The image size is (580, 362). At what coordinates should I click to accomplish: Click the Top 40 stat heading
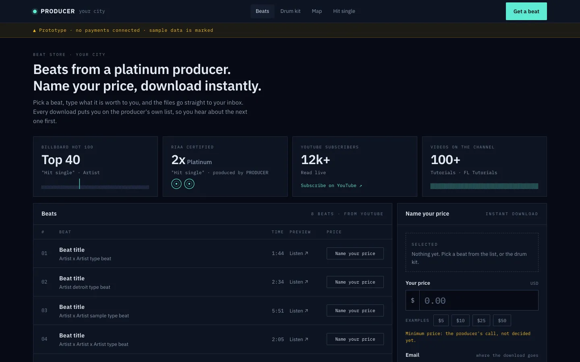[61, 160]
